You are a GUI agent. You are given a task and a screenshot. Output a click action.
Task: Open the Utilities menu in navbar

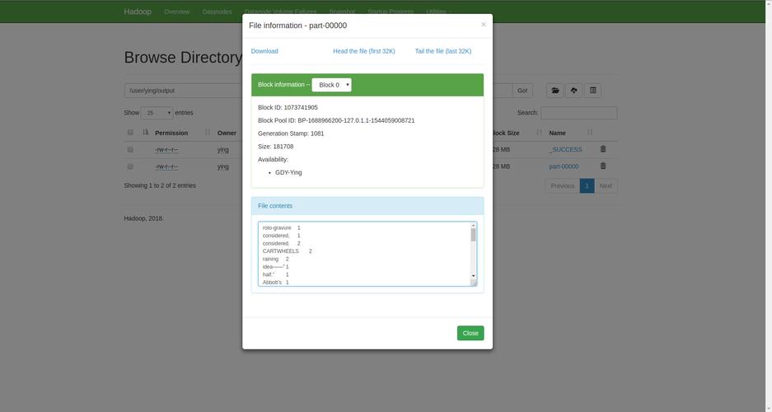pos(436,12)
